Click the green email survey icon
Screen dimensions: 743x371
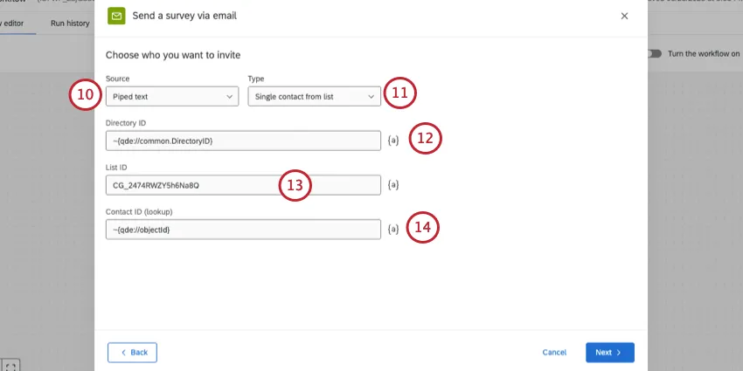tap(115, 15)
